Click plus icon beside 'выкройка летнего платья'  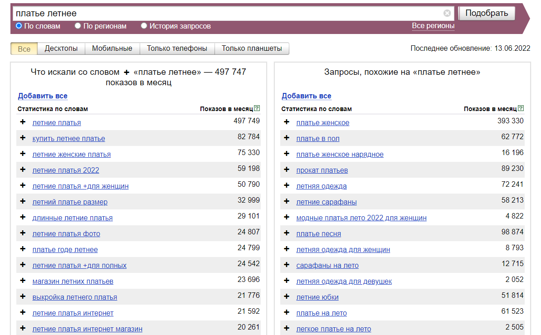coord(23,296)
